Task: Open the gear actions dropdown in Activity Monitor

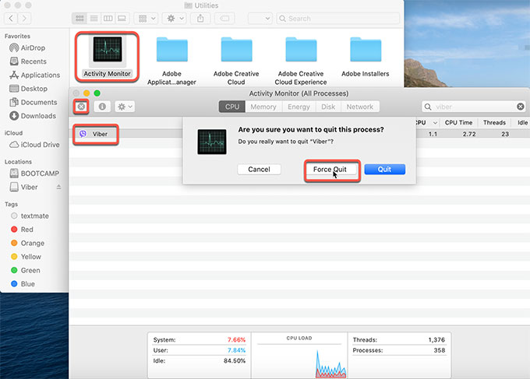Action: pyautogui.click(x=125, y=107)
